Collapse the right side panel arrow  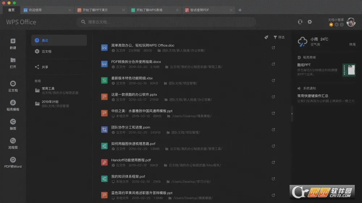coord(292,113)
